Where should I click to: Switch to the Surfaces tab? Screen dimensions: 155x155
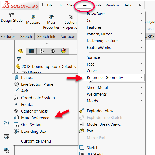[x=68, y=37]
